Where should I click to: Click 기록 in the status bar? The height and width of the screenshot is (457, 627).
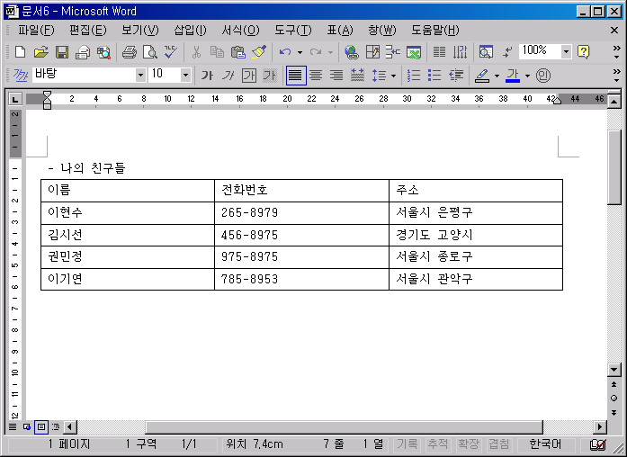408,444
